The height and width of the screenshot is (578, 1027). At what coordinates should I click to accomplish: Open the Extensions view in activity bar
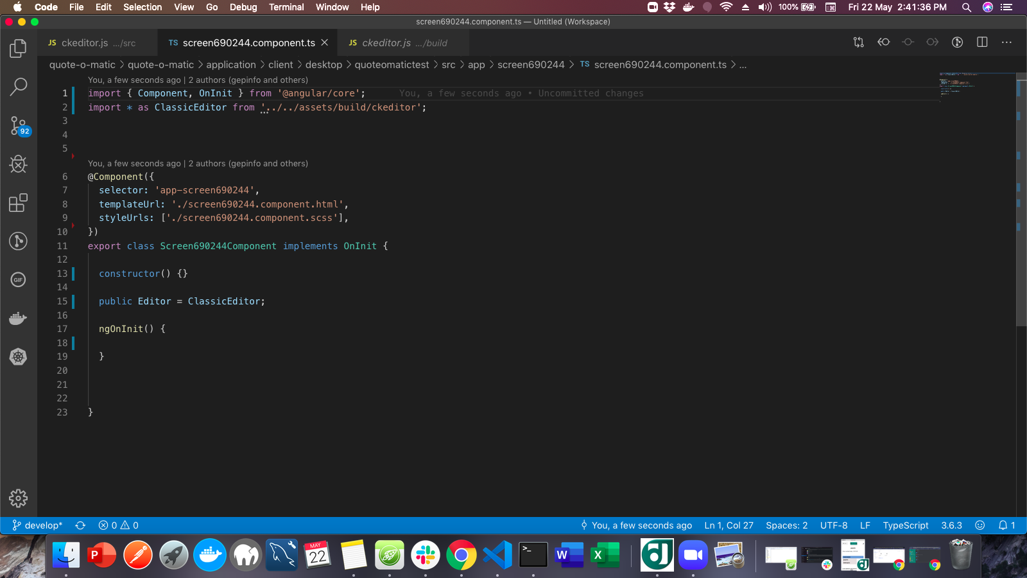pos(19,203)
